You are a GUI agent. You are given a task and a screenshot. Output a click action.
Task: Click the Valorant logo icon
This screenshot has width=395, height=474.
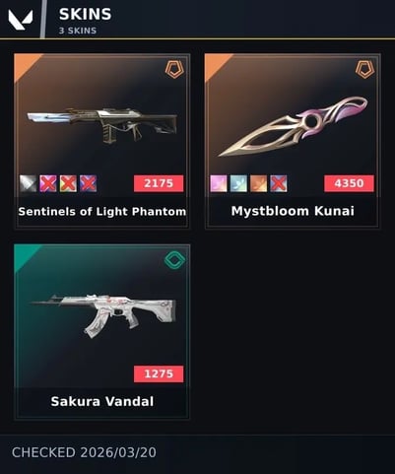tap(21, 20)
